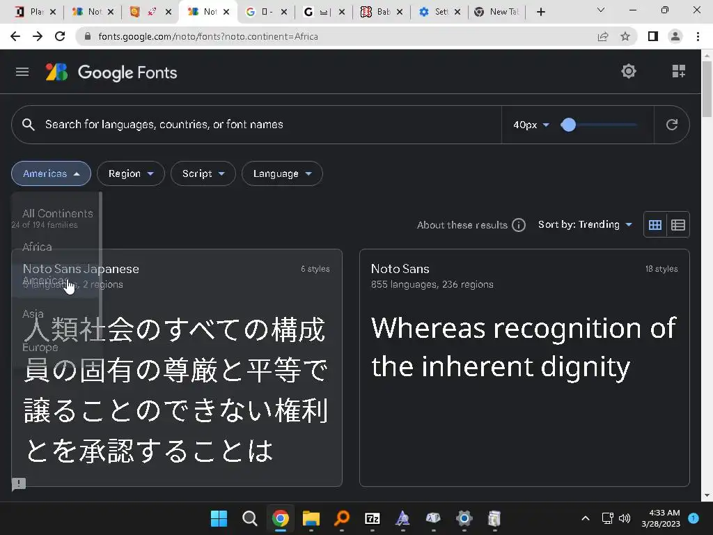713x535 pixels.
Task: Switch to grid view
Action: coord(655,225)
